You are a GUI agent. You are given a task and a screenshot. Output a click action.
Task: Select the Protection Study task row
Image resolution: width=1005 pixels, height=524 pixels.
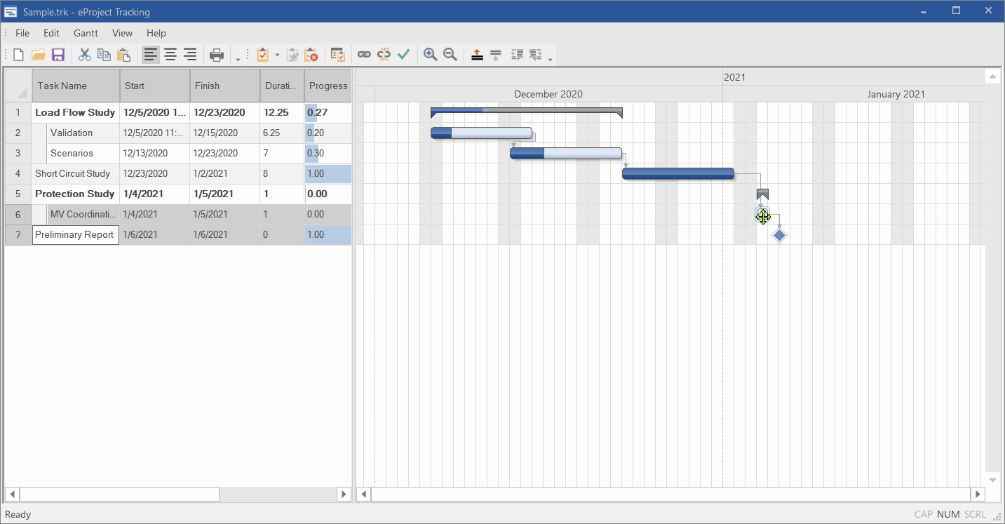[75, 194]
